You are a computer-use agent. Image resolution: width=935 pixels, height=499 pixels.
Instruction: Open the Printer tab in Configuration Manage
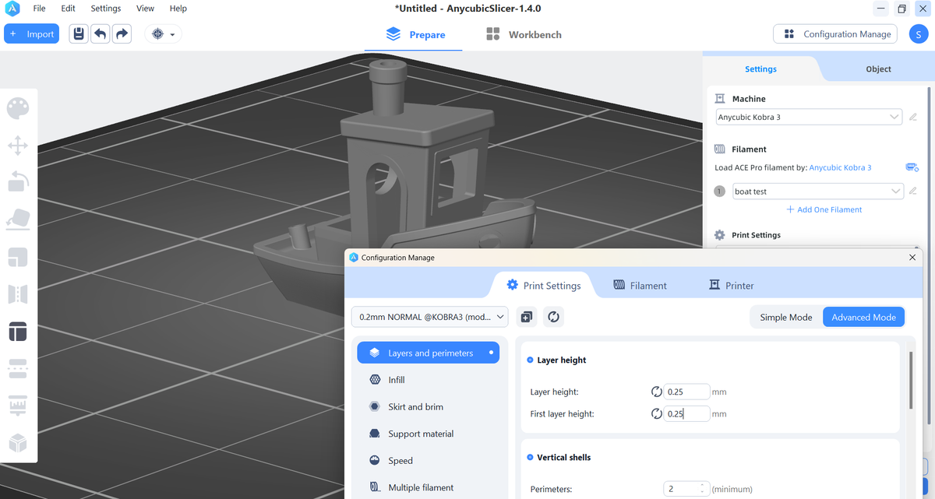tap(731, 286)
